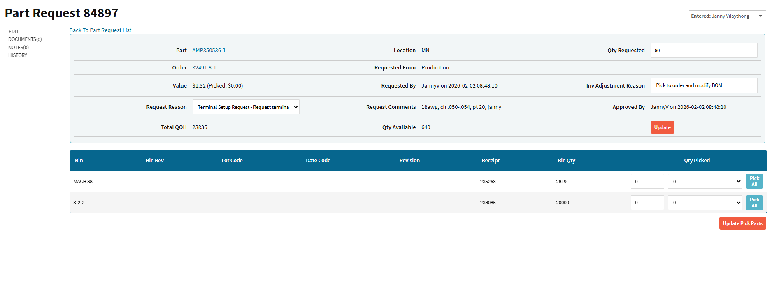Image resolution: width=772 pixels, height=281 pixels.
Task: Open Qty Picked dropdown for MACH 88 bin
Action: pos(705,181)
